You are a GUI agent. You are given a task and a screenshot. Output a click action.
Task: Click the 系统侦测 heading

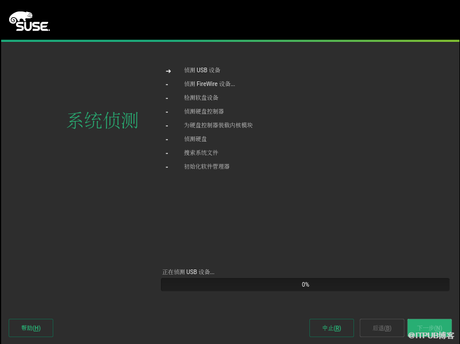click(103, 120)
